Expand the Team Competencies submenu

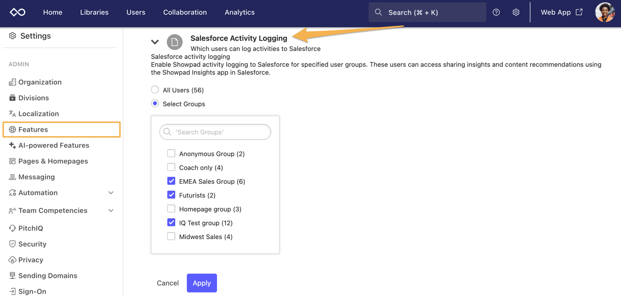pyautogui.click(x=111, y=211)
